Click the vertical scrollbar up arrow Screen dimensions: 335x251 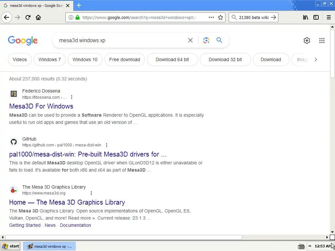(332, 27)
